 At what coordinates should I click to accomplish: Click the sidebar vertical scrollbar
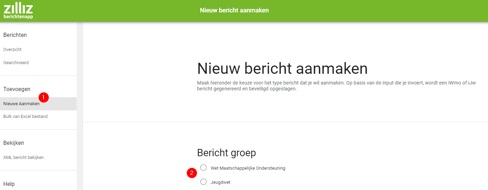80,103
